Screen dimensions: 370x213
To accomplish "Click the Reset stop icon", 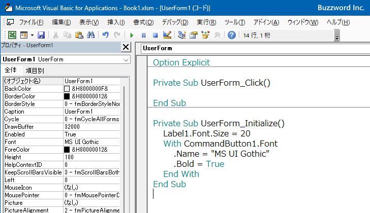I will 155,35.
